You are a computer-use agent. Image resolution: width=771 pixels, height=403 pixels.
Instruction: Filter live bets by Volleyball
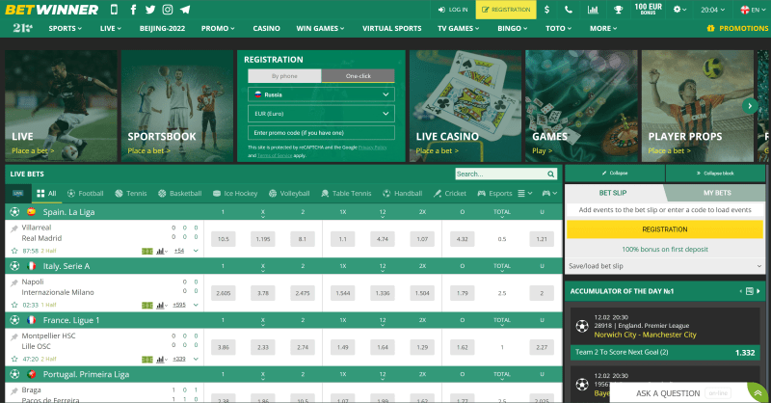pyautogui.click(x=289, y=194)
